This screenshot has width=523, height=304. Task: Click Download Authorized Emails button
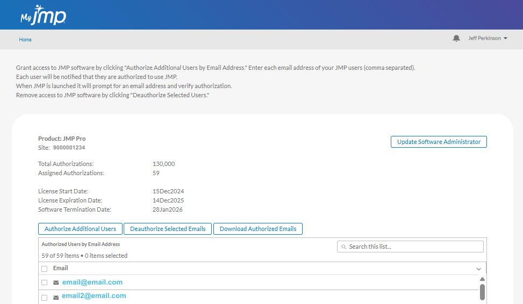point(258,229)
